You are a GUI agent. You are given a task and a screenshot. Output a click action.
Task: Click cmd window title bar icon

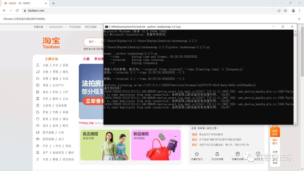tap(106, 27)
